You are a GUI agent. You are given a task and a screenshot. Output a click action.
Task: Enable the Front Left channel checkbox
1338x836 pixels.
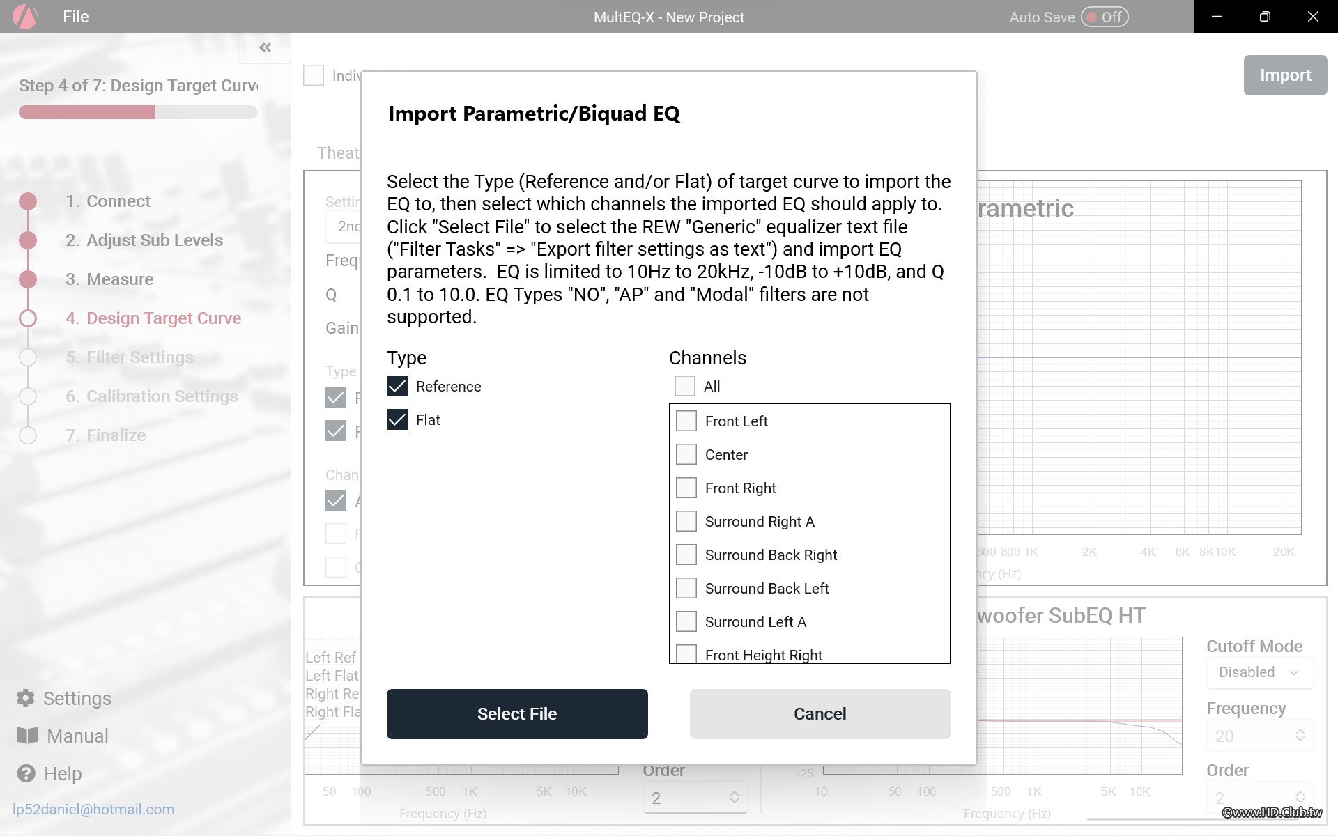[686, 421]
